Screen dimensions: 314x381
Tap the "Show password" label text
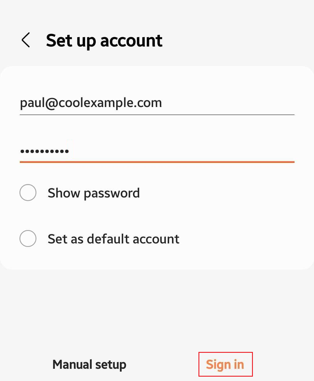pyautogui.click(x=94, y=193)
